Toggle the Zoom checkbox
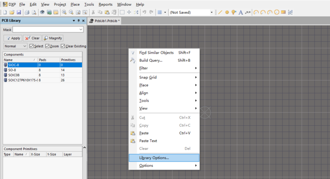Image resolution: width=330 pixels, height=179 pixels. point(47,46)
